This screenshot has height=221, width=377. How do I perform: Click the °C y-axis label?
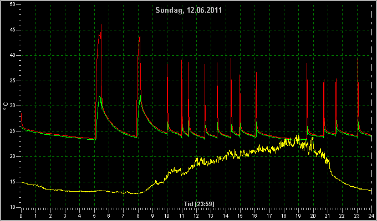pyautogui.click(x=6, y=106)
